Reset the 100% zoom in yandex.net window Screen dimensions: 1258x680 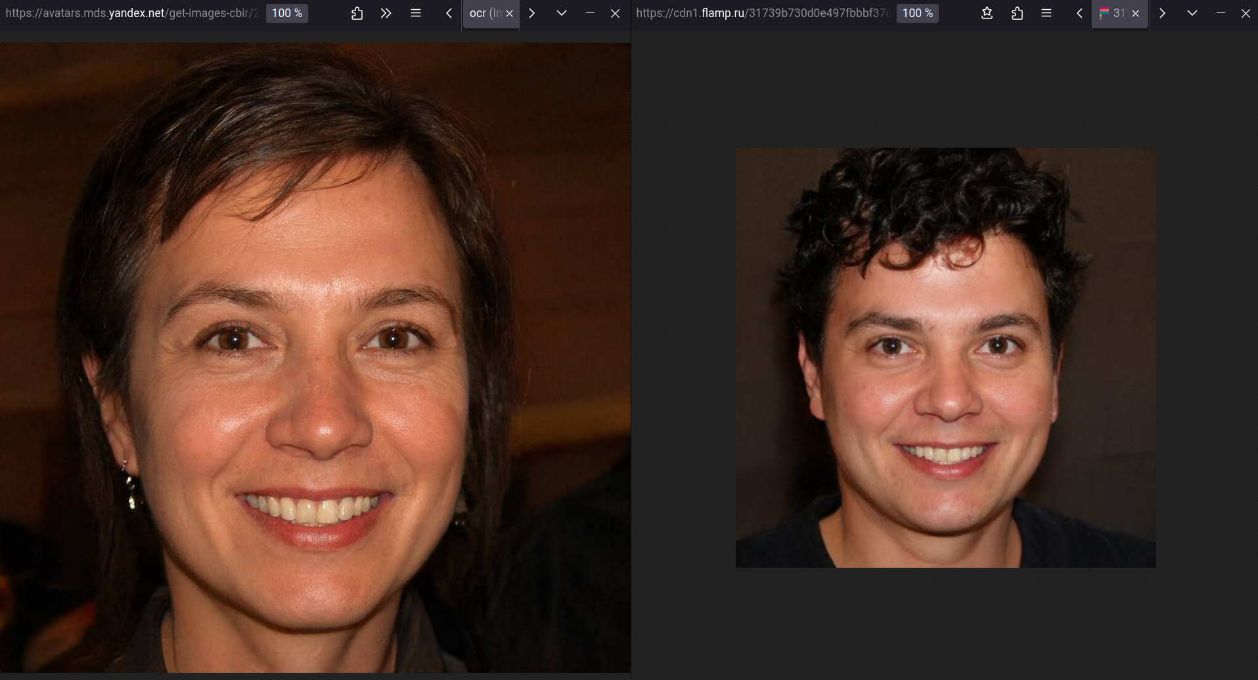pos(287,13)
